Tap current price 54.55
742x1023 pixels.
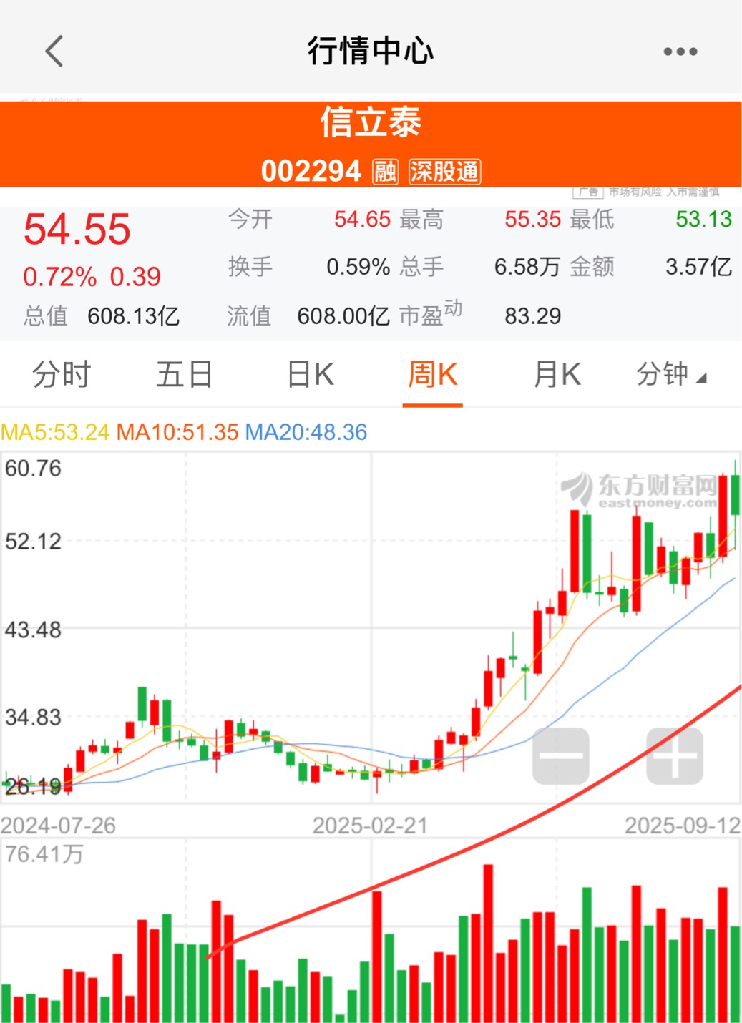click(x=77, y=230)
